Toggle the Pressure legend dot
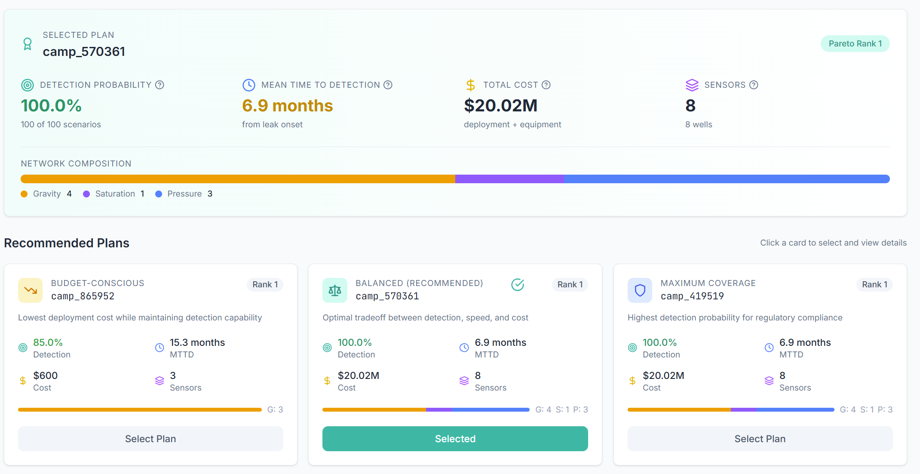The height and width of the screenshot is (474, 920). [x=159, y=194]
